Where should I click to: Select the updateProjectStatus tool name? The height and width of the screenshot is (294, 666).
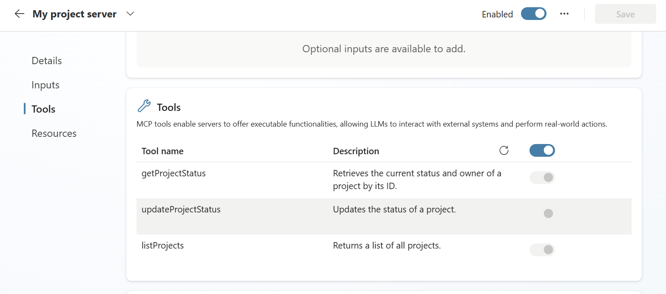(181, 209)
